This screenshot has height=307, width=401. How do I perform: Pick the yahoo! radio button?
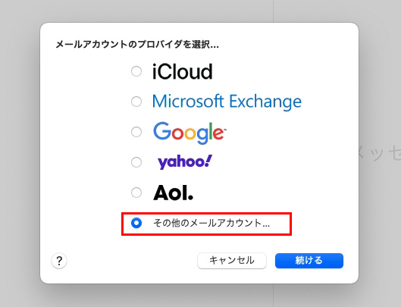[136, 162]
